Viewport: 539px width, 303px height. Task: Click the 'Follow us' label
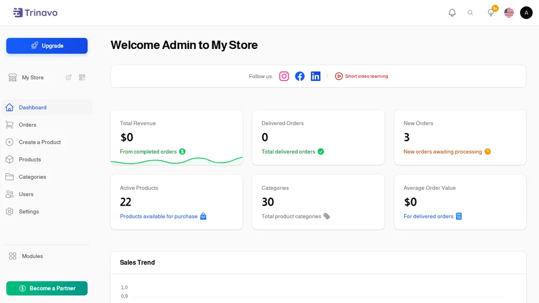tap(261, 76)
